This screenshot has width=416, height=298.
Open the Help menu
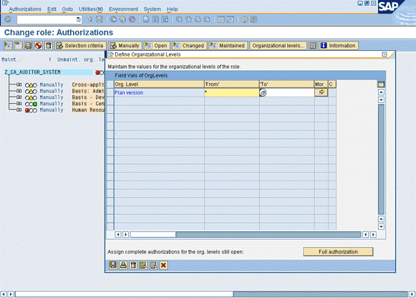pyautogui.click(x=172, y=9)
